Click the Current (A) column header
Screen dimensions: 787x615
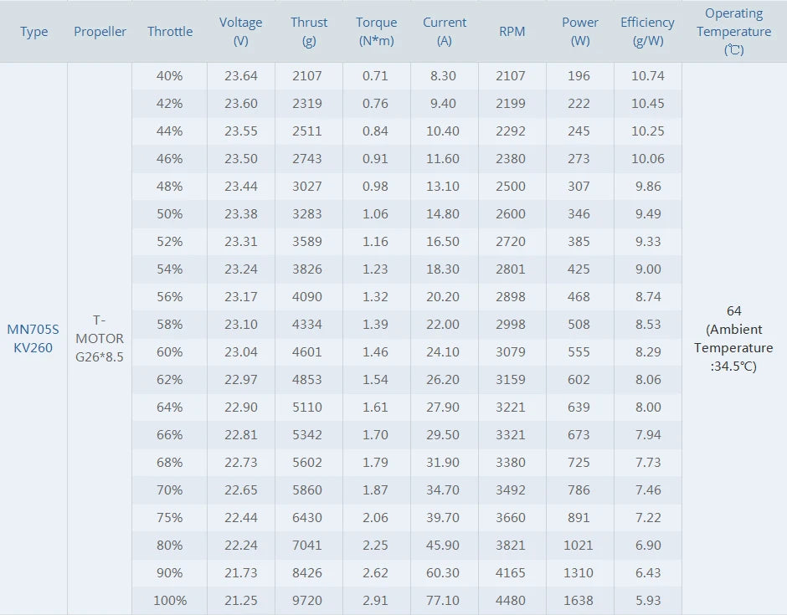(x=445, y=32)
